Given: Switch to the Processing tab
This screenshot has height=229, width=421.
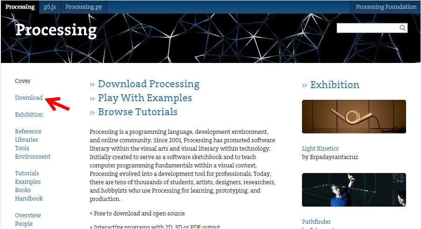Looking at the screenshot, I should 20,7.
